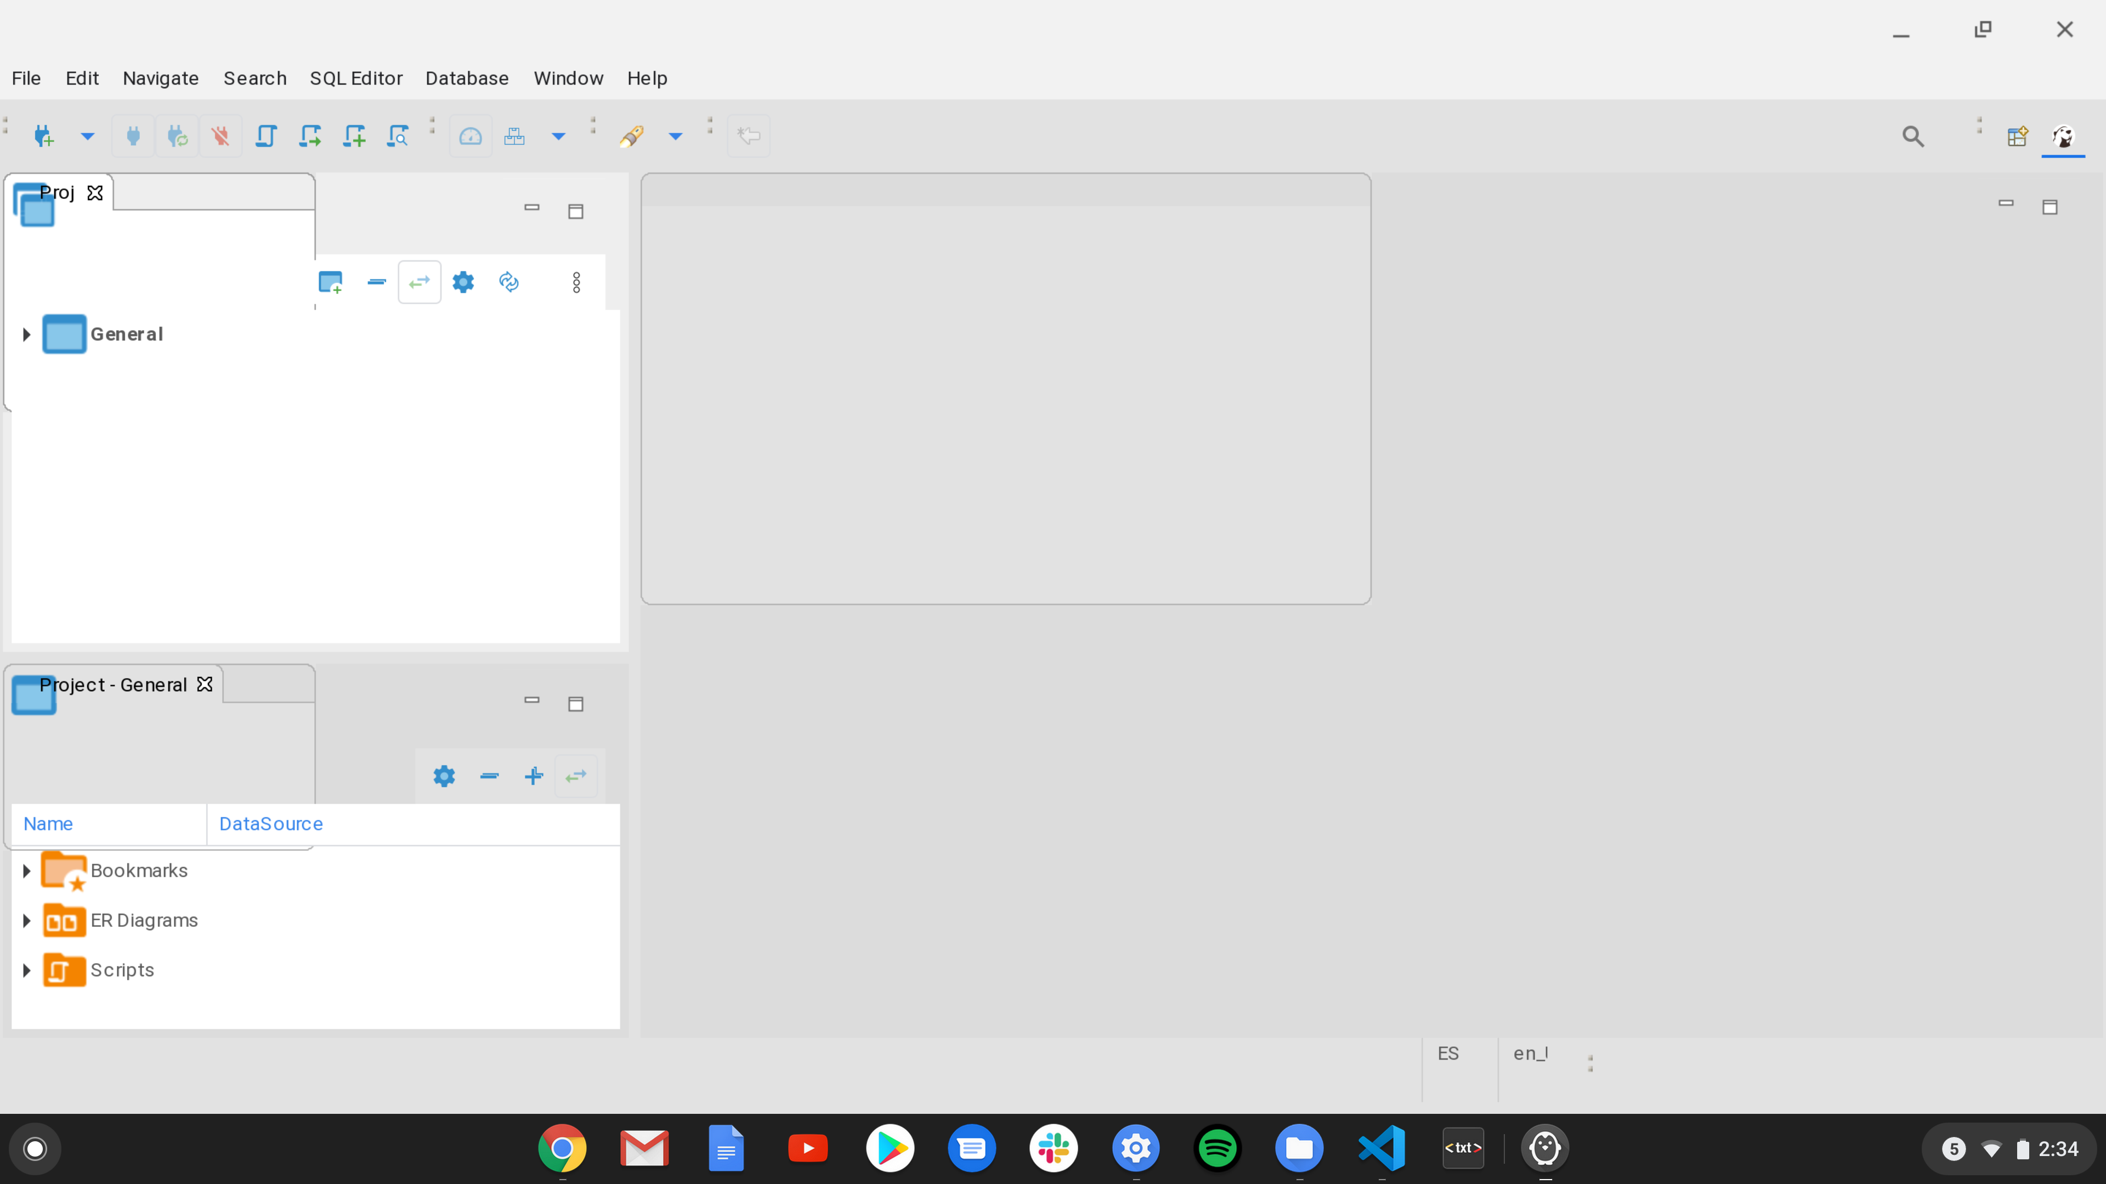Minimize the Project - General panel
Image resolution: width=2106 pixels, height=1184 pixels.
coord(531,701)
